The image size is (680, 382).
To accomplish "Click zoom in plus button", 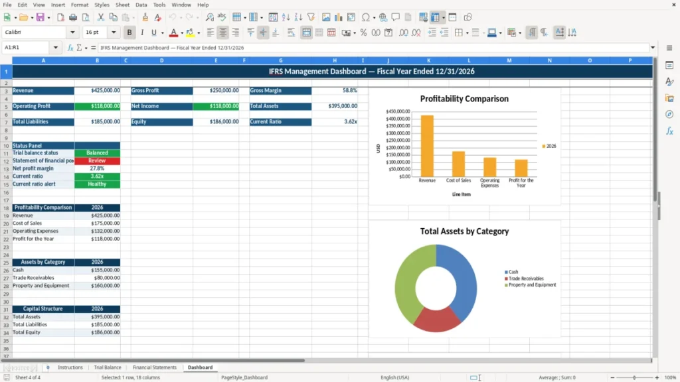I will tap(657, 377).
